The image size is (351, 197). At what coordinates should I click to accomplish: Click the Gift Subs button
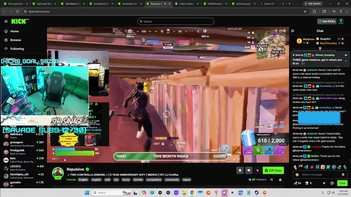coord(273,170)
